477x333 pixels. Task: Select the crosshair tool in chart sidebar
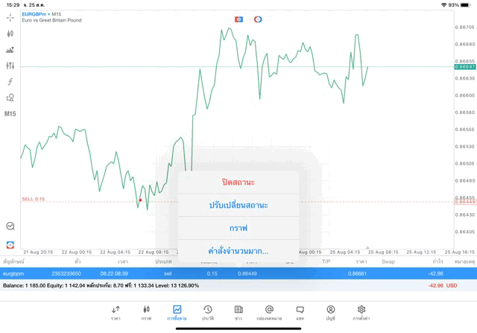pyautogui.click(x=10, y=17)
